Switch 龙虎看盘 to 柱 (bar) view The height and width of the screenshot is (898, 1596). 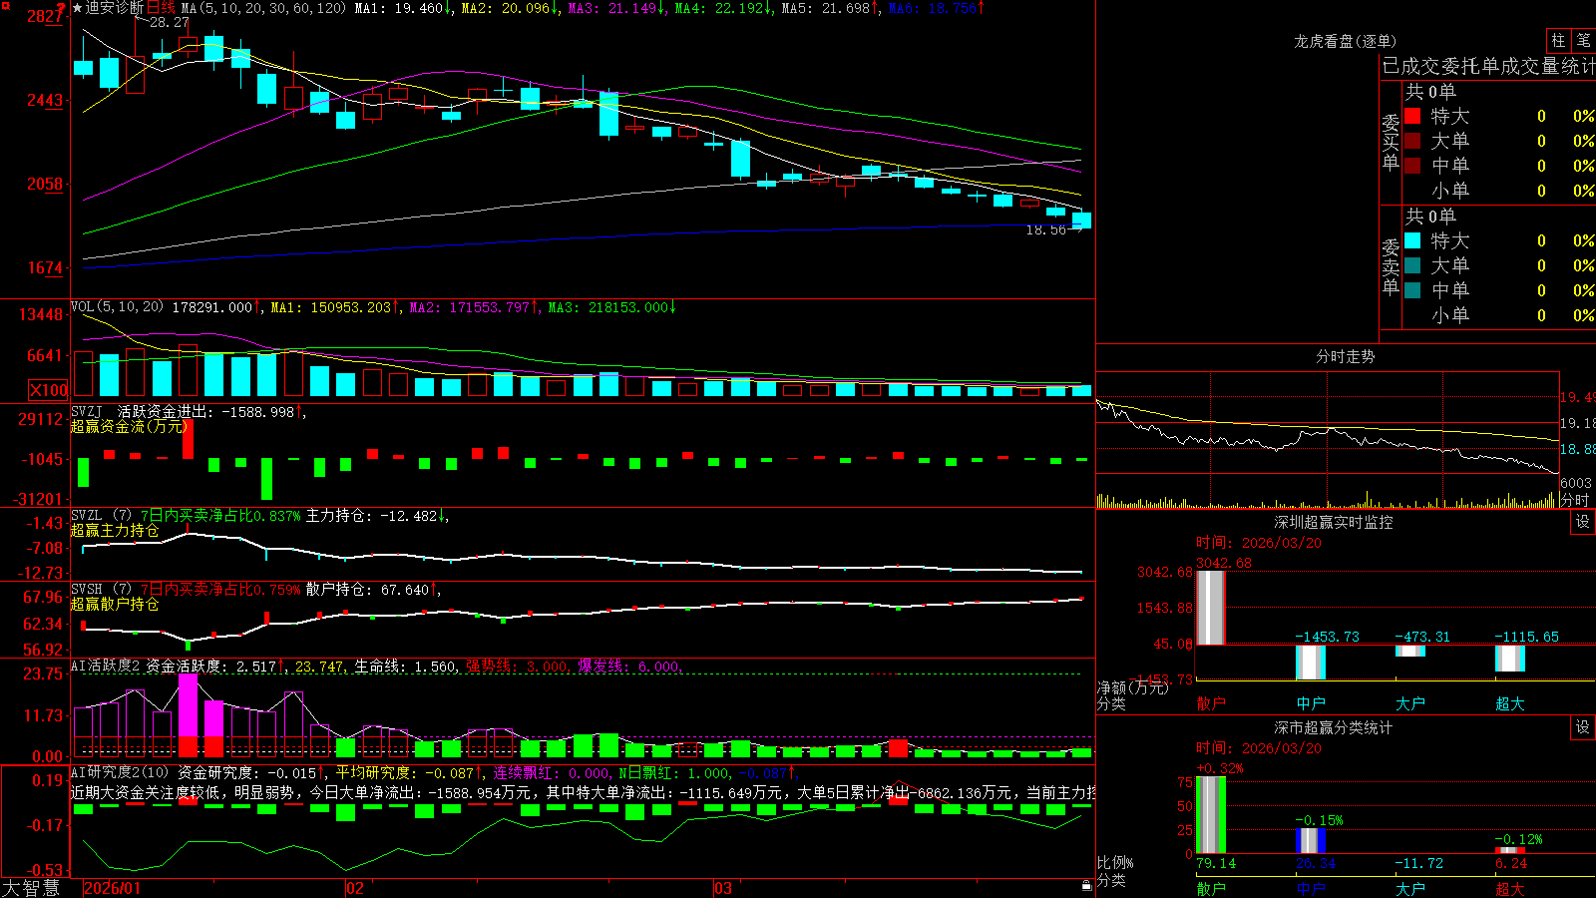click(x=1558, y=41)
